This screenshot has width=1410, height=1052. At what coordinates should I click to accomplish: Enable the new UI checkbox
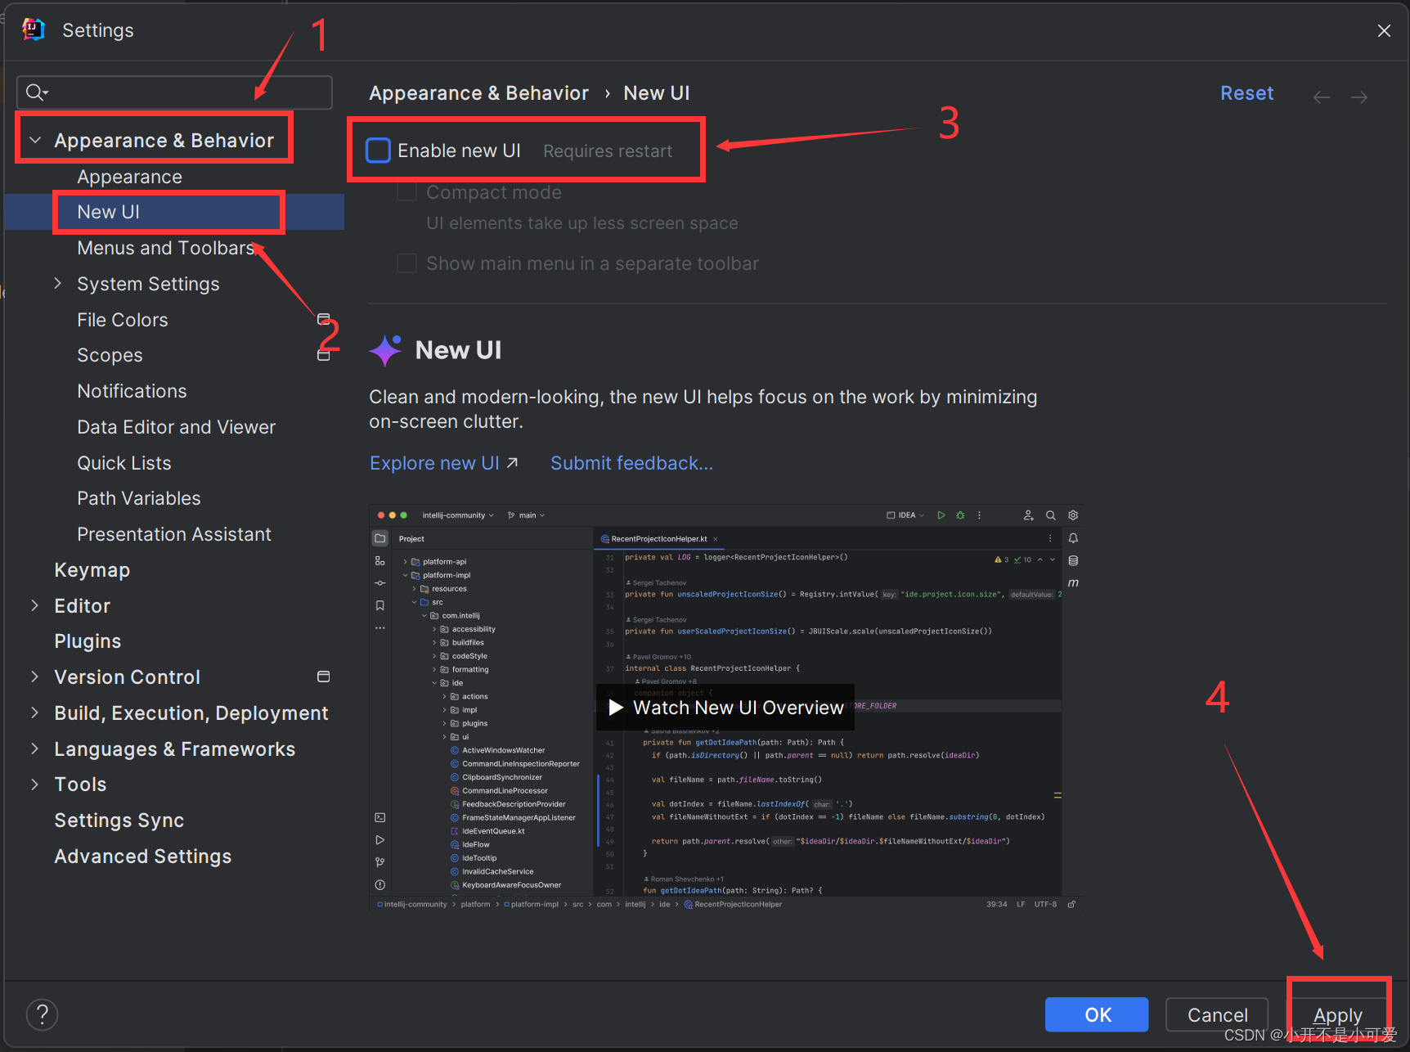click(378, 151)
